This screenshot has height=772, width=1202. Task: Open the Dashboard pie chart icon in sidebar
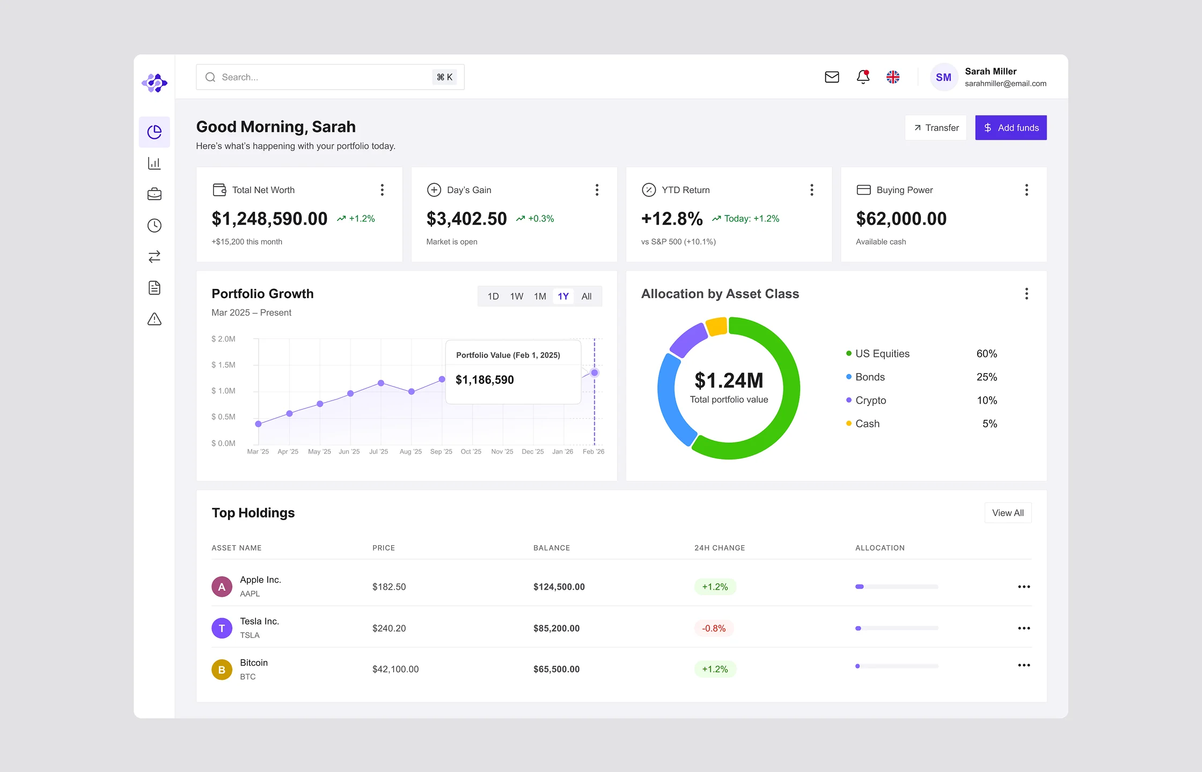coord(154,131)
